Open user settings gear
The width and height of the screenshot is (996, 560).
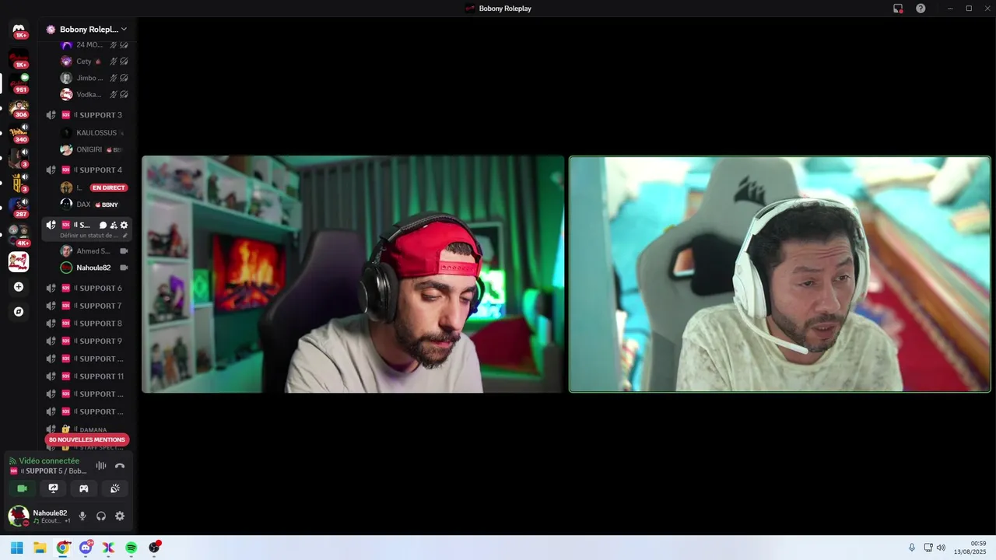120,516
